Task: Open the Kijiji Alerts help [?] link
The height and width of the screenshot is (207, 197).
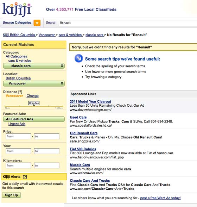Action: [x=25, y=177]
